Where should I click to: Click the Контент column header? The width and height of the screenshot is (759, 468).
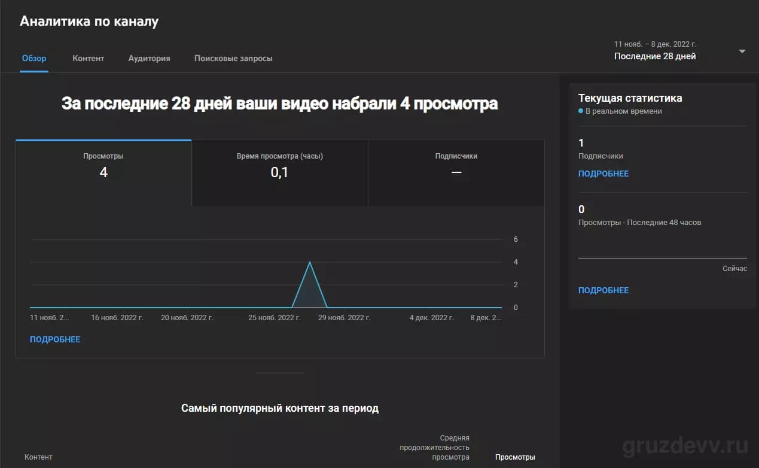(38, 457)
